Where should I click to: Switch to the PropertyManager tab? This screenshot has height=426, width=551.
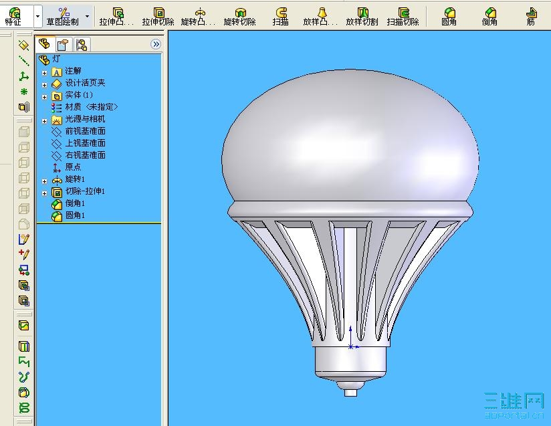click(64, 45)
